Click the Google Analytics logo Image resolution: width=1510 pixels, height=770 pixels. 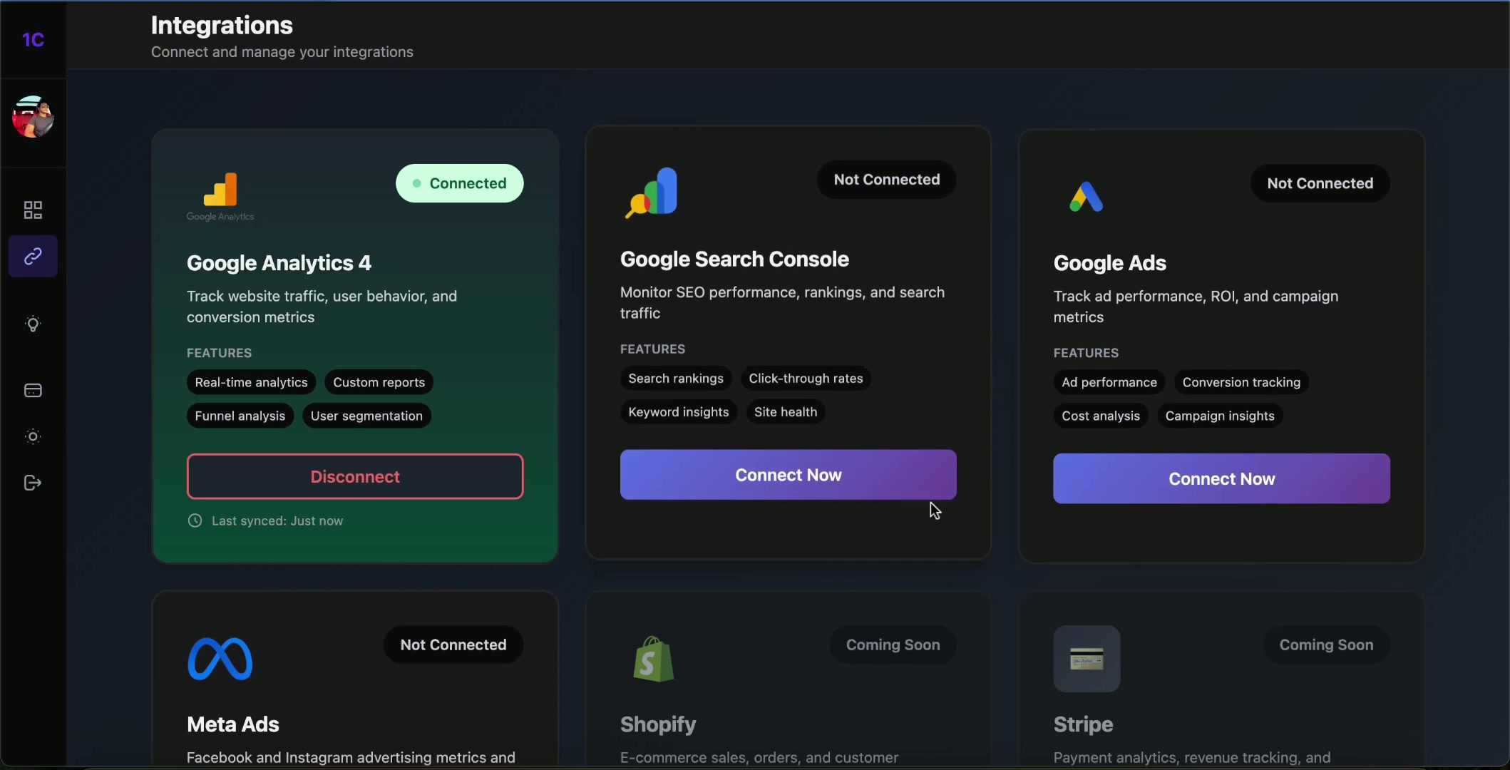pyautogui.click(x=220, y=195)
